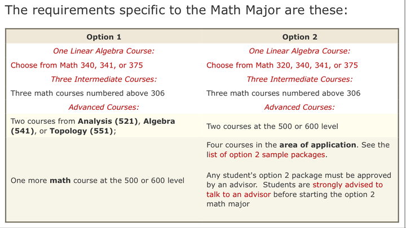Click the bold 'area of application' text

[x=317, y=145]
